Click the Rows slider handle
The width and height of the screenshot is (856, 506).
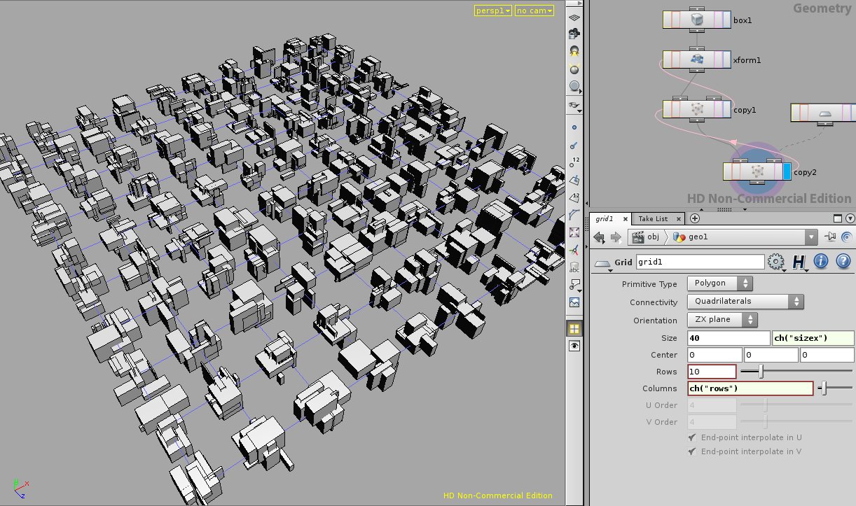coord(761,372)
